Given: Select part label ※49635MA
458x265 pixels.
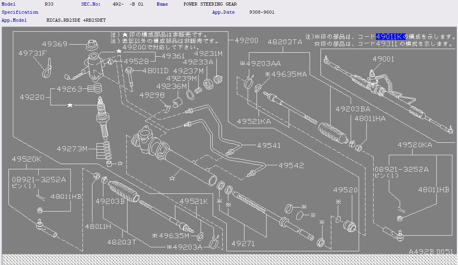Looking at the screenshot, I should [286, 74].
